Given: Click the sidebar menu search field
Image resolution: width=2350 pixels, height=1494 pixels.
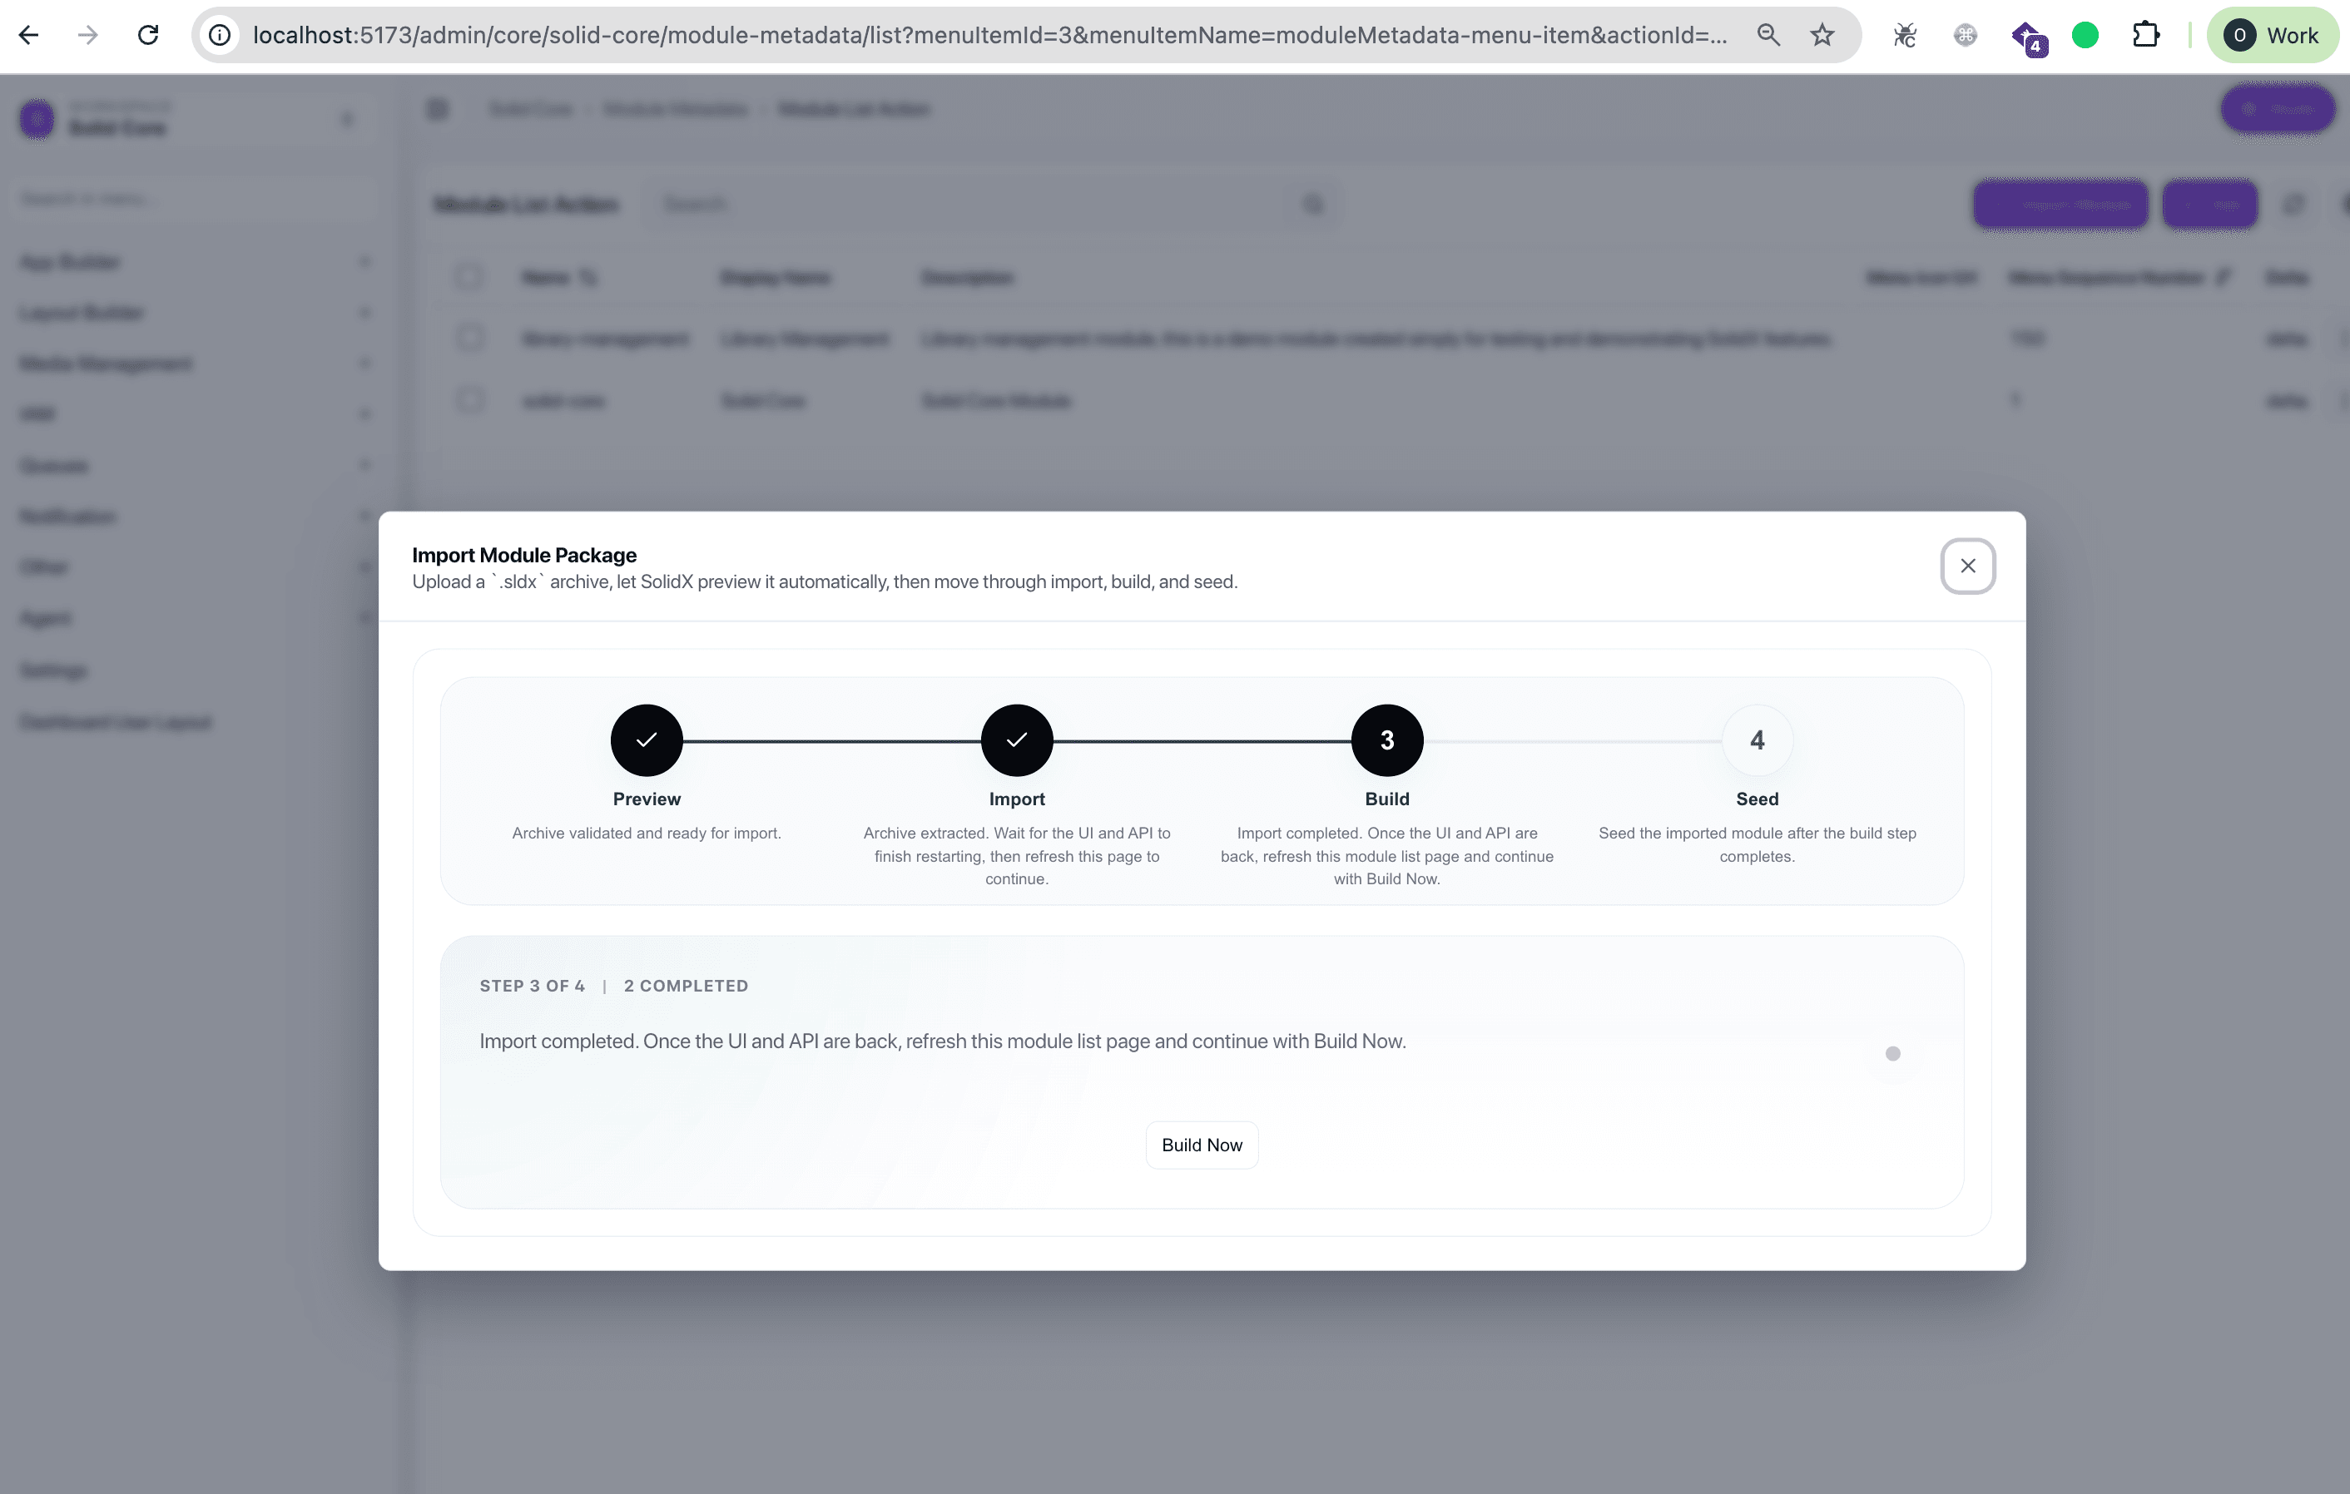Looking at the screenshot, I should tap(196, 199).
